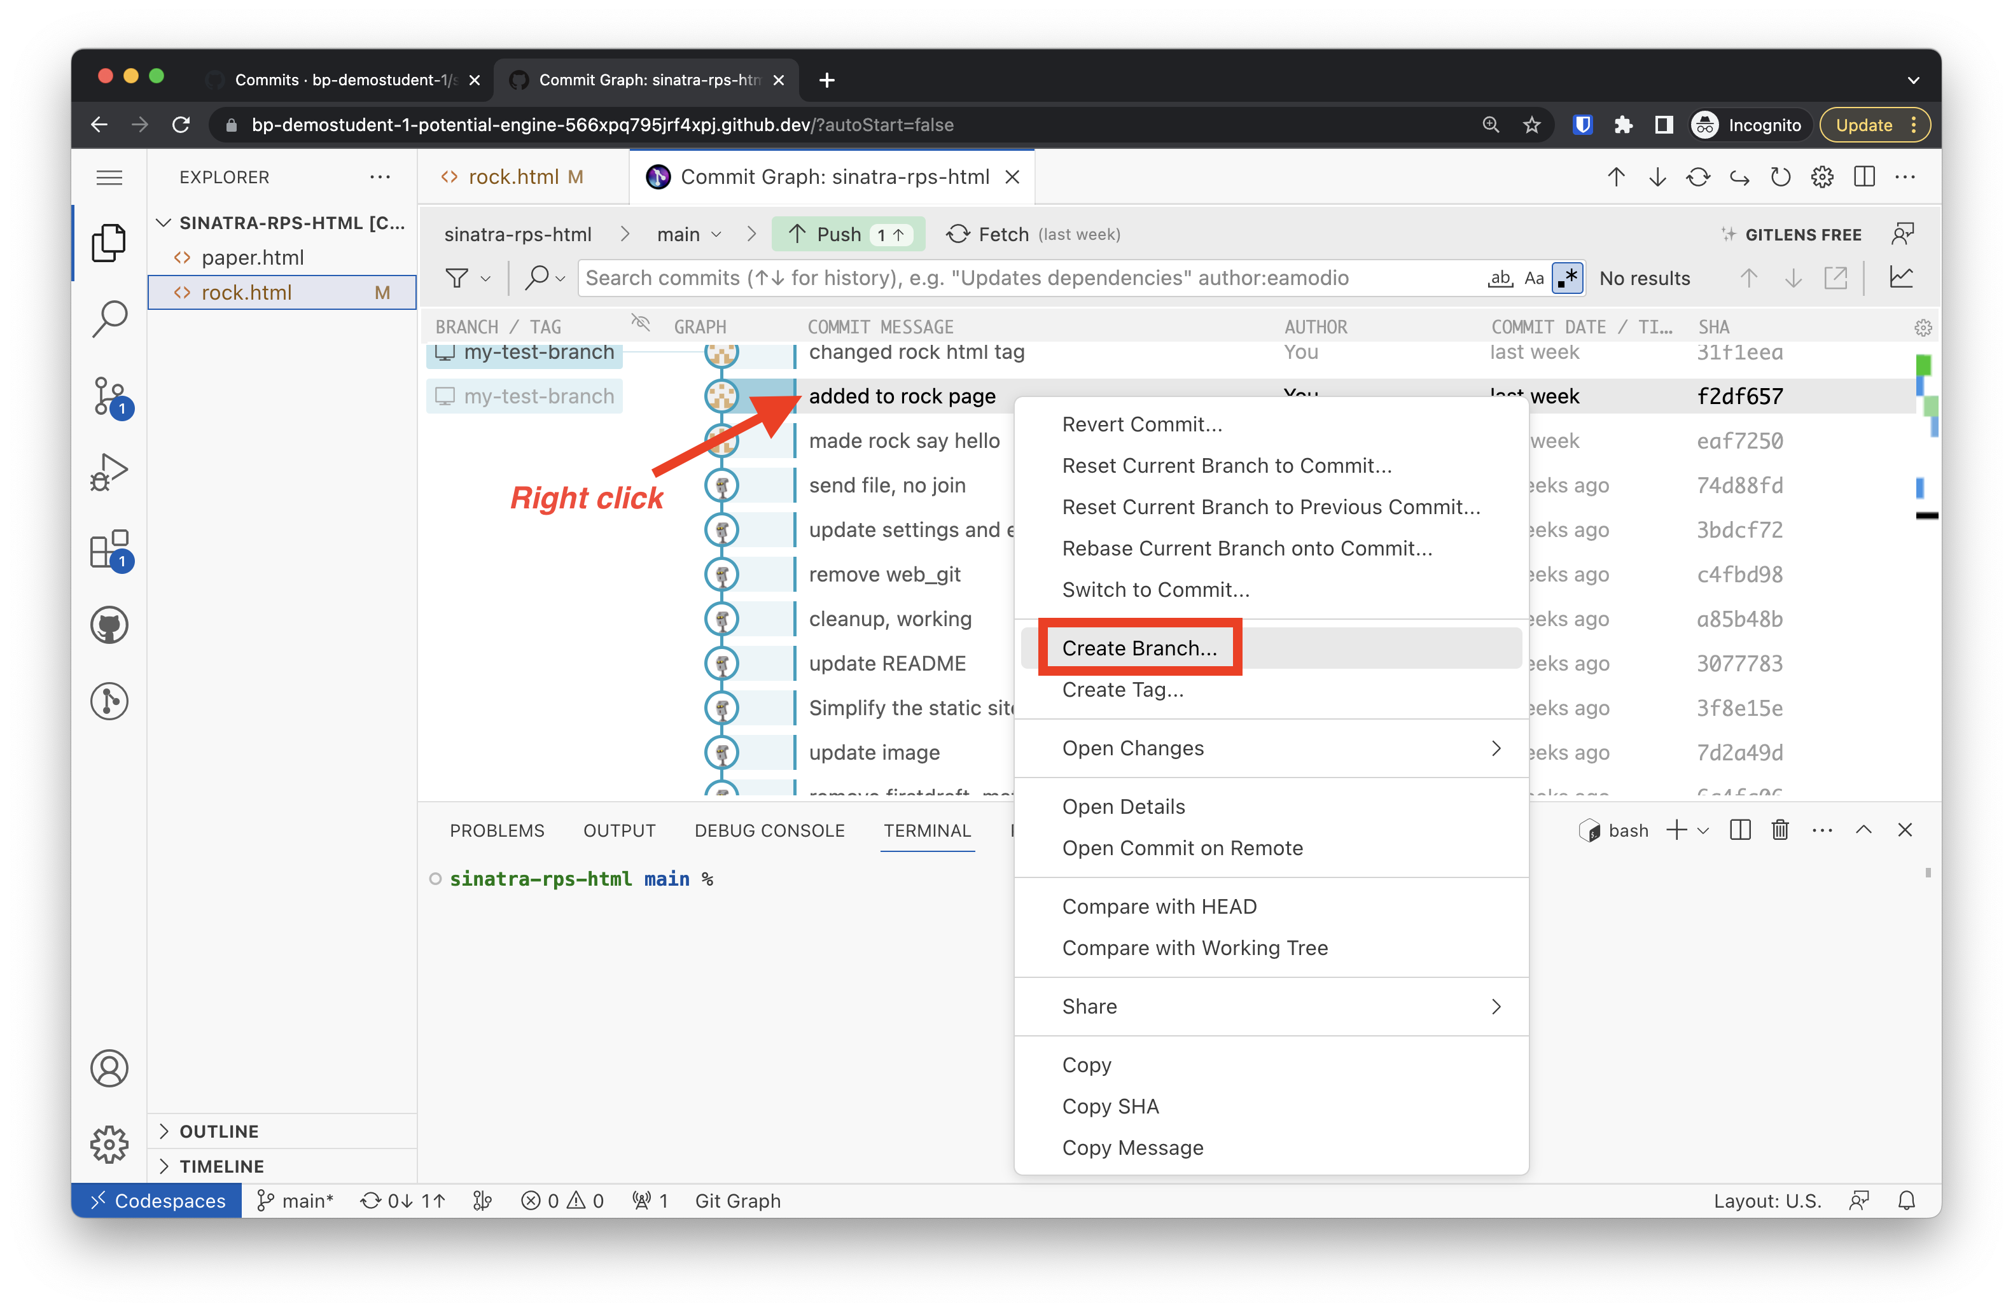2013x1312 pixels.
Task: Close the Commit Graph editor tab
Action: pos(1012,177)
